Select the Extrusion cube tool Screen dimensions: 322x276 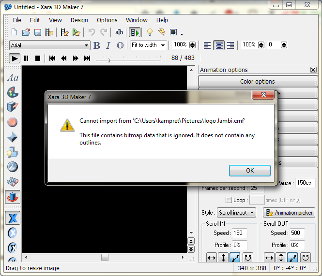click(13, 107)
